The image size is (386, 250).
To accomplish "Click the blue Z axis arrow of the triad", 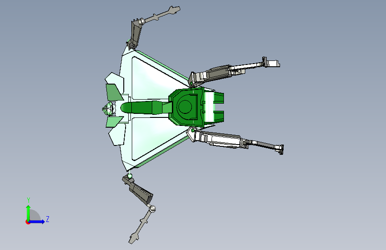I will click(x=37, y=222).
